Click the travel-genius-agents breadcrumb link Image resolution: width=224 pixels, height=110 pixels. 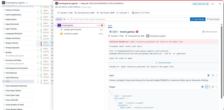tap(68, 3)
